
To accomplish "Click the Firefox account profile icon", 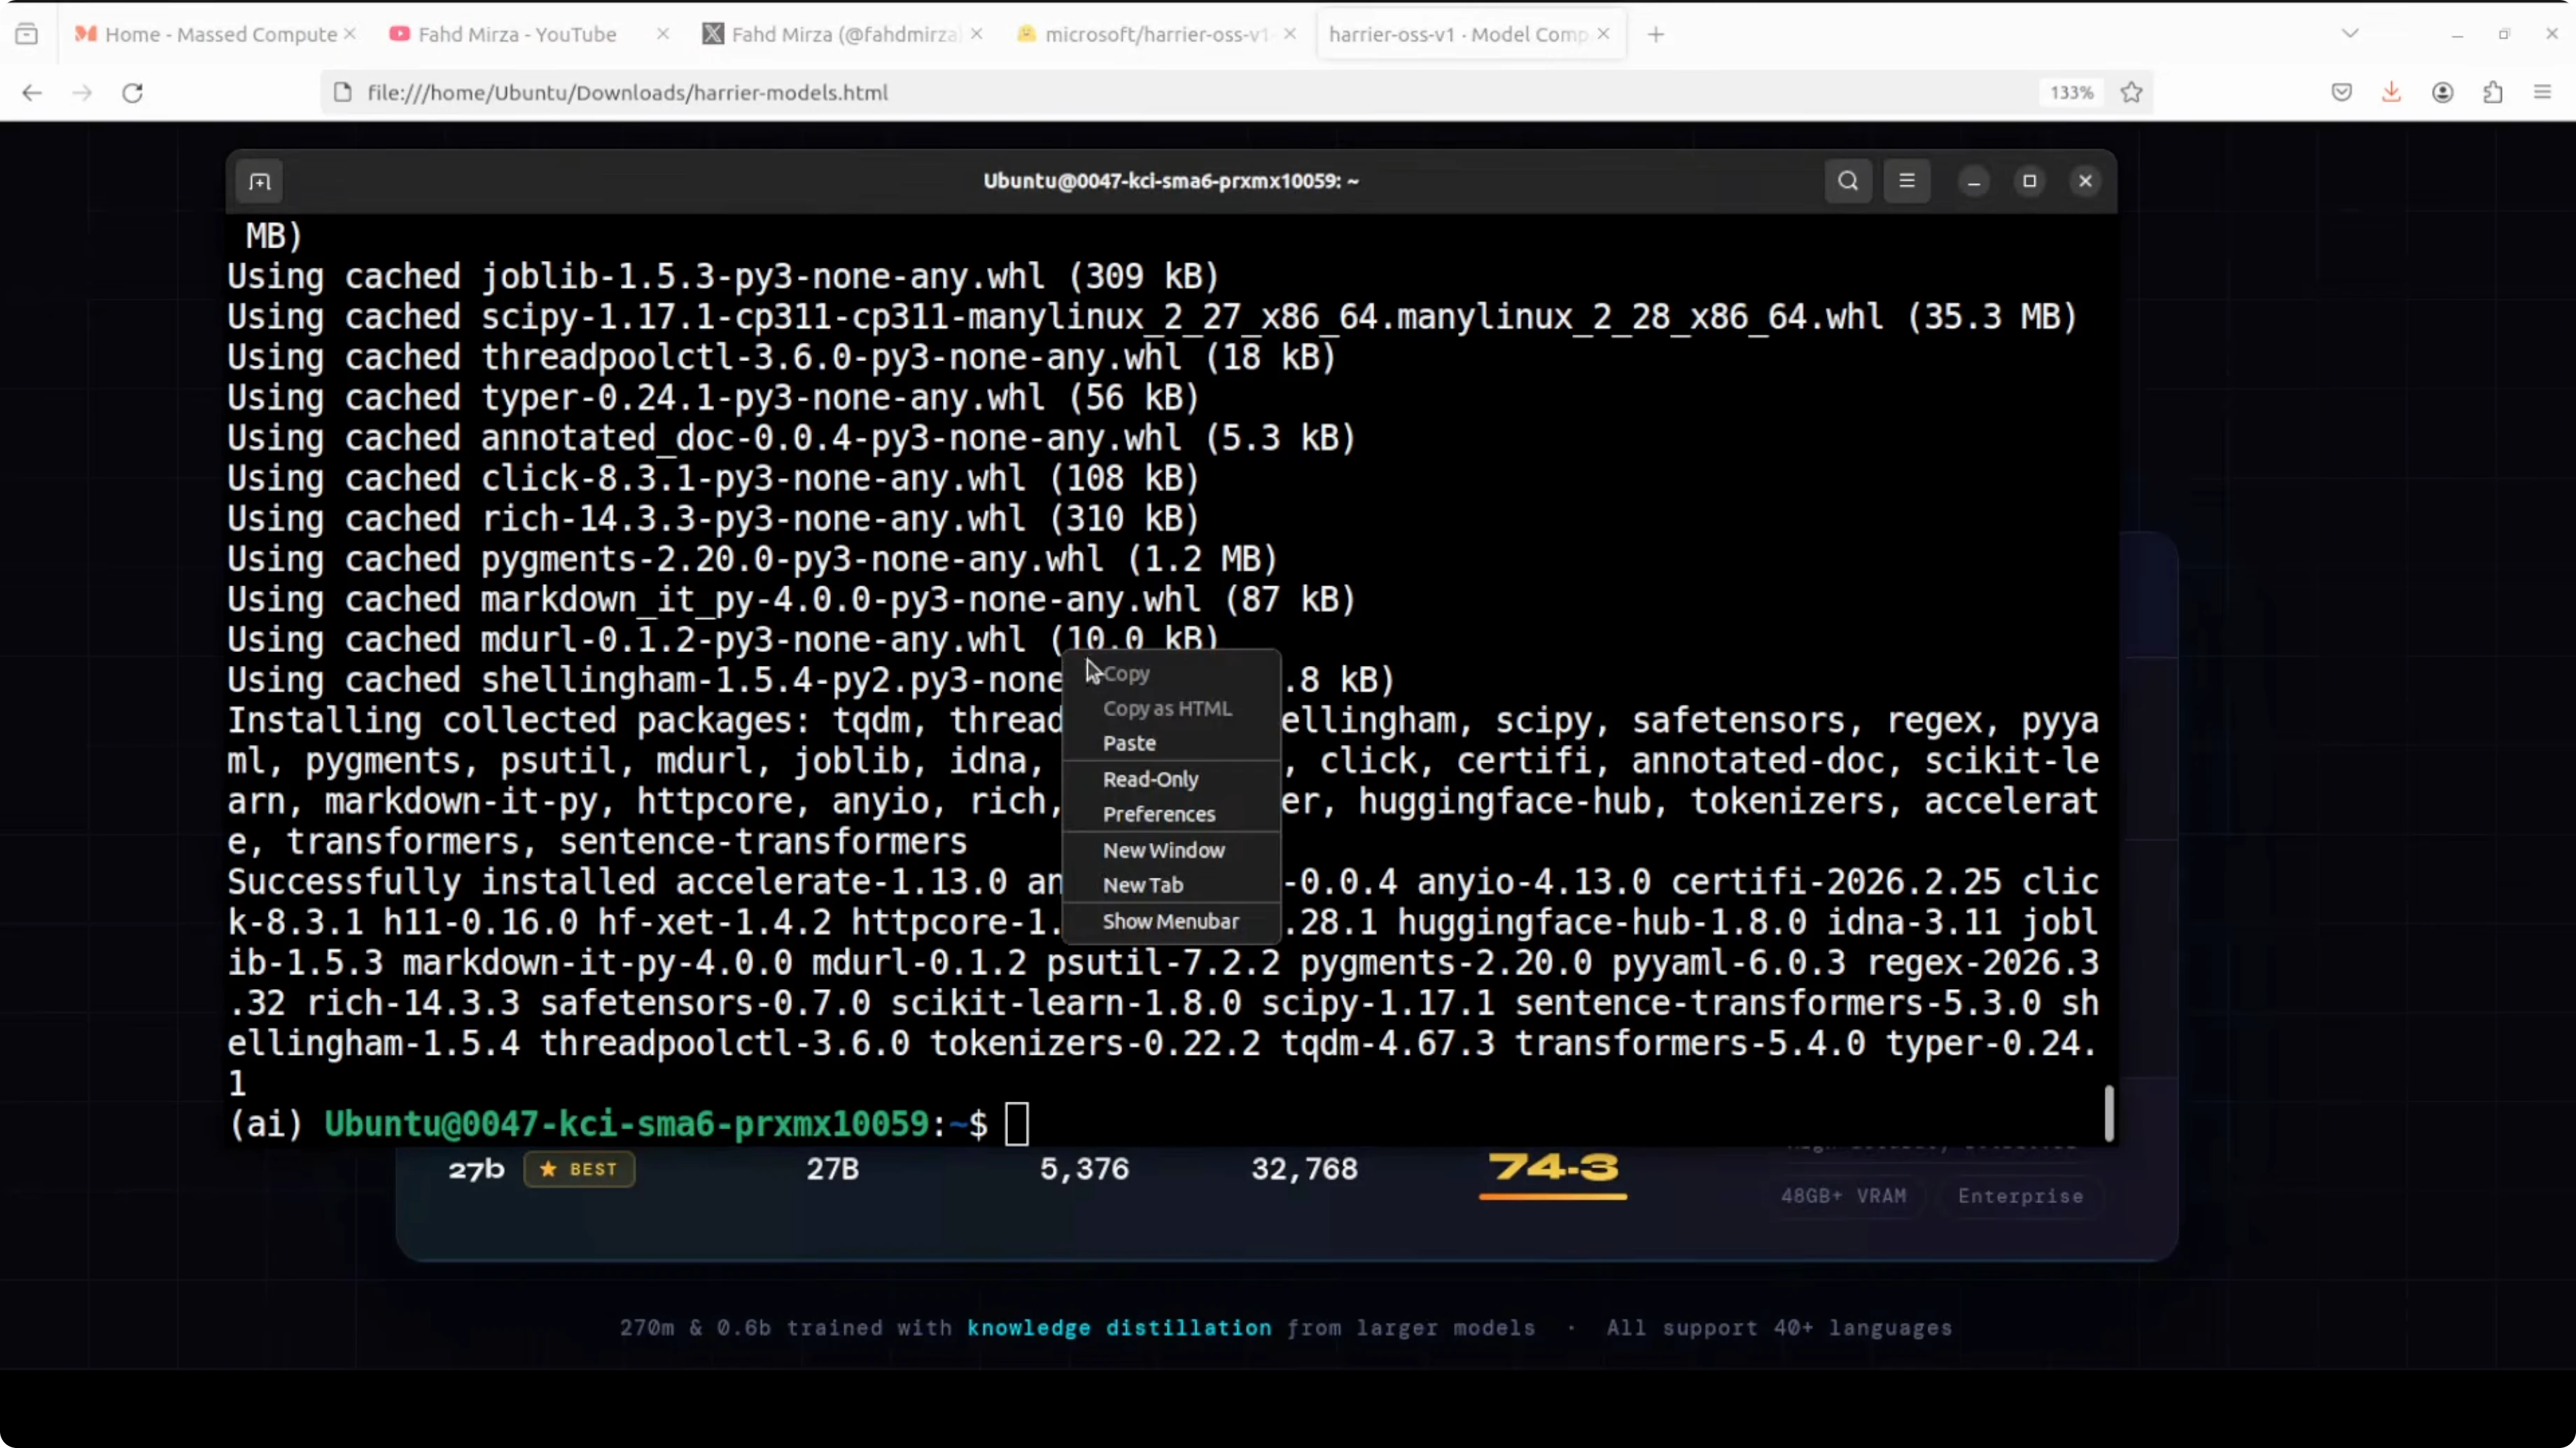I will [2442, 93].
